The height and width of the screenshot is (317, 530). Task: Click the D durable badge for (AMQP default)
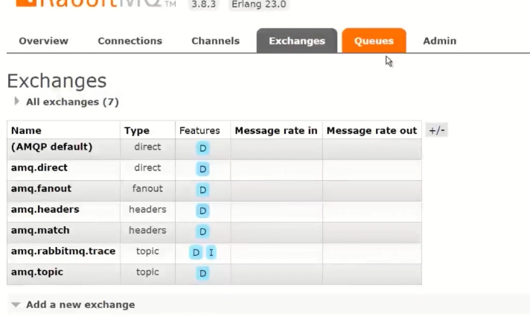(x=202, y=148)
